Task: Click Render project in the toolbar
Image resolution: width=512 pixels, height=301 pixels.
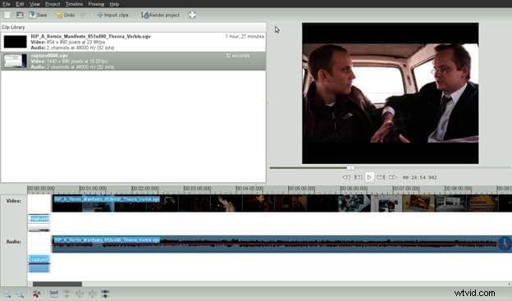Action: point(161,15)
